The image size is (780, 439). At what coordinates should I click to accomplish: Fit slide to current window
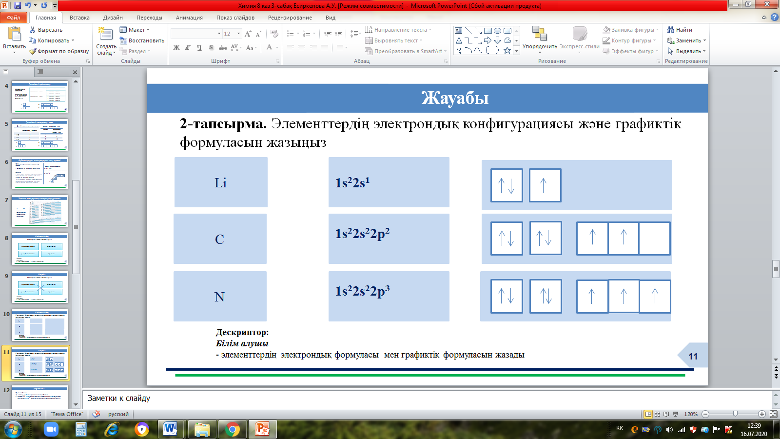point(773,414)
